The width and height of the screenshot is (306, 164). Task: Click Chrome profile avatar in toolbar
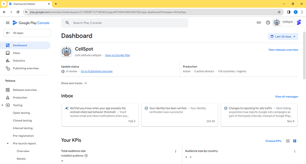pyautogui.click(x=296, y=12)
